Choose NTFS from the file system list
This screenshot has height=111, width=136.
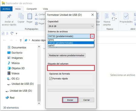click(x=71, y=40)
